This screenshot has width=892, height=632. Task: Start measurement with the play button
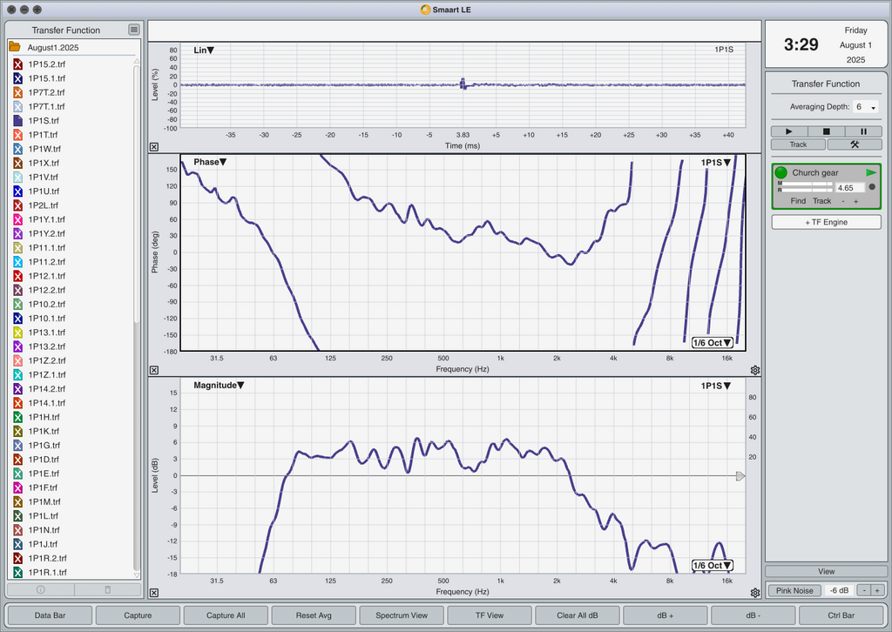tap(789, 131)
